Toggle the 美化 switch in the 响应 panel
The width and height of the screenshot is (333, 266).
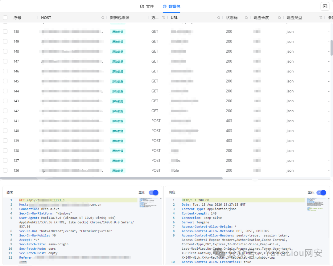point(321,193)
